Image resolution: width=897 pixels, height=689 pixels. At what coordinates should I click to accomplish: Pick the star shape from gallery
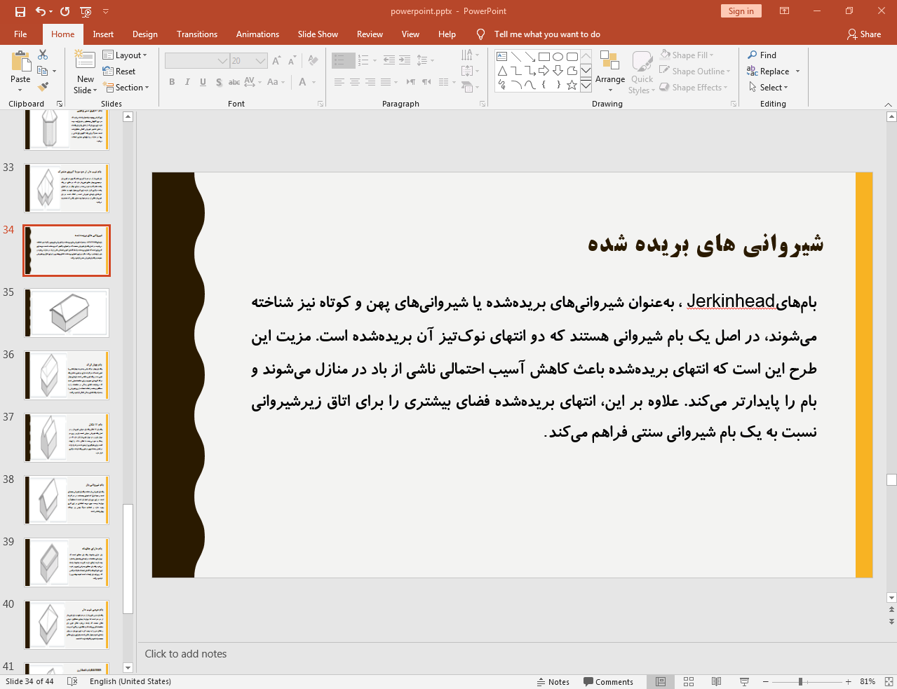(x=572, y=85)
